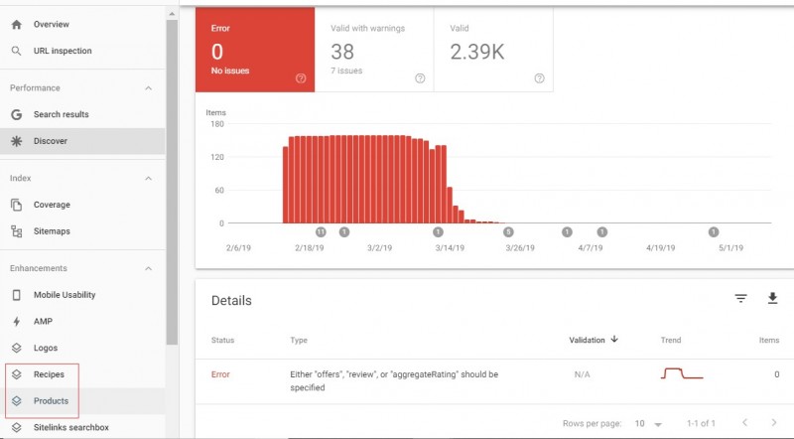Open Overview via the home icon

16,24
